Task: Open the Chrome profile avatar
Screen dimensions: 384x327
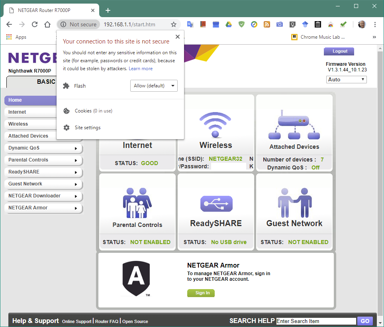Action: [x=362, y=24]
